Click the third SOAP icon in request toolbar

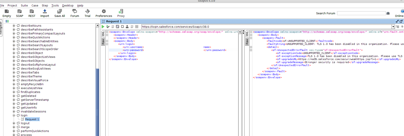pos(113,27)
